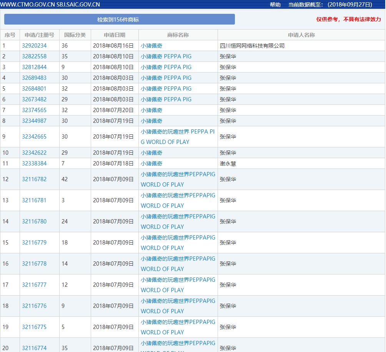This screenshot has width=386, height=352.
Task: Select class 36 cell in row 1
Action: 75,46
